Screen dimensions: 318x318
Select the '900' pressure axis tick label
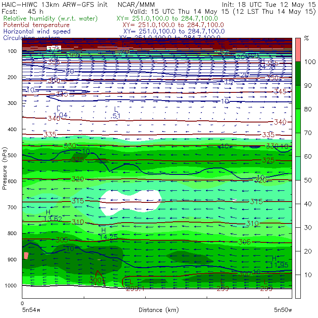coord(12,260)
